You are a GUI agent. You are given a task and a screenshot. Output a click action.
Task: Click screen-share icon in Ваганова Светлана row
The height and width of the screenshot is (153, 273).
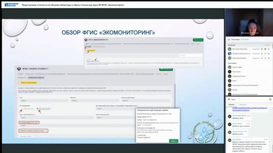(269, 49)
